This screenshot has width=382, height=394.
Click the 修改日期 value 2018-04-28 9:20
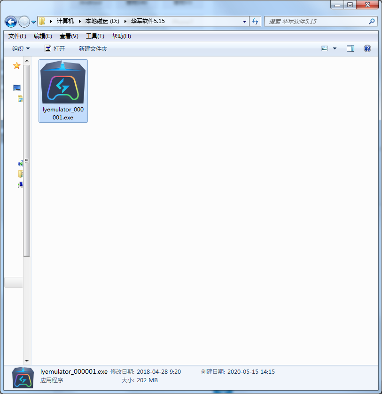tap(159, 371)
